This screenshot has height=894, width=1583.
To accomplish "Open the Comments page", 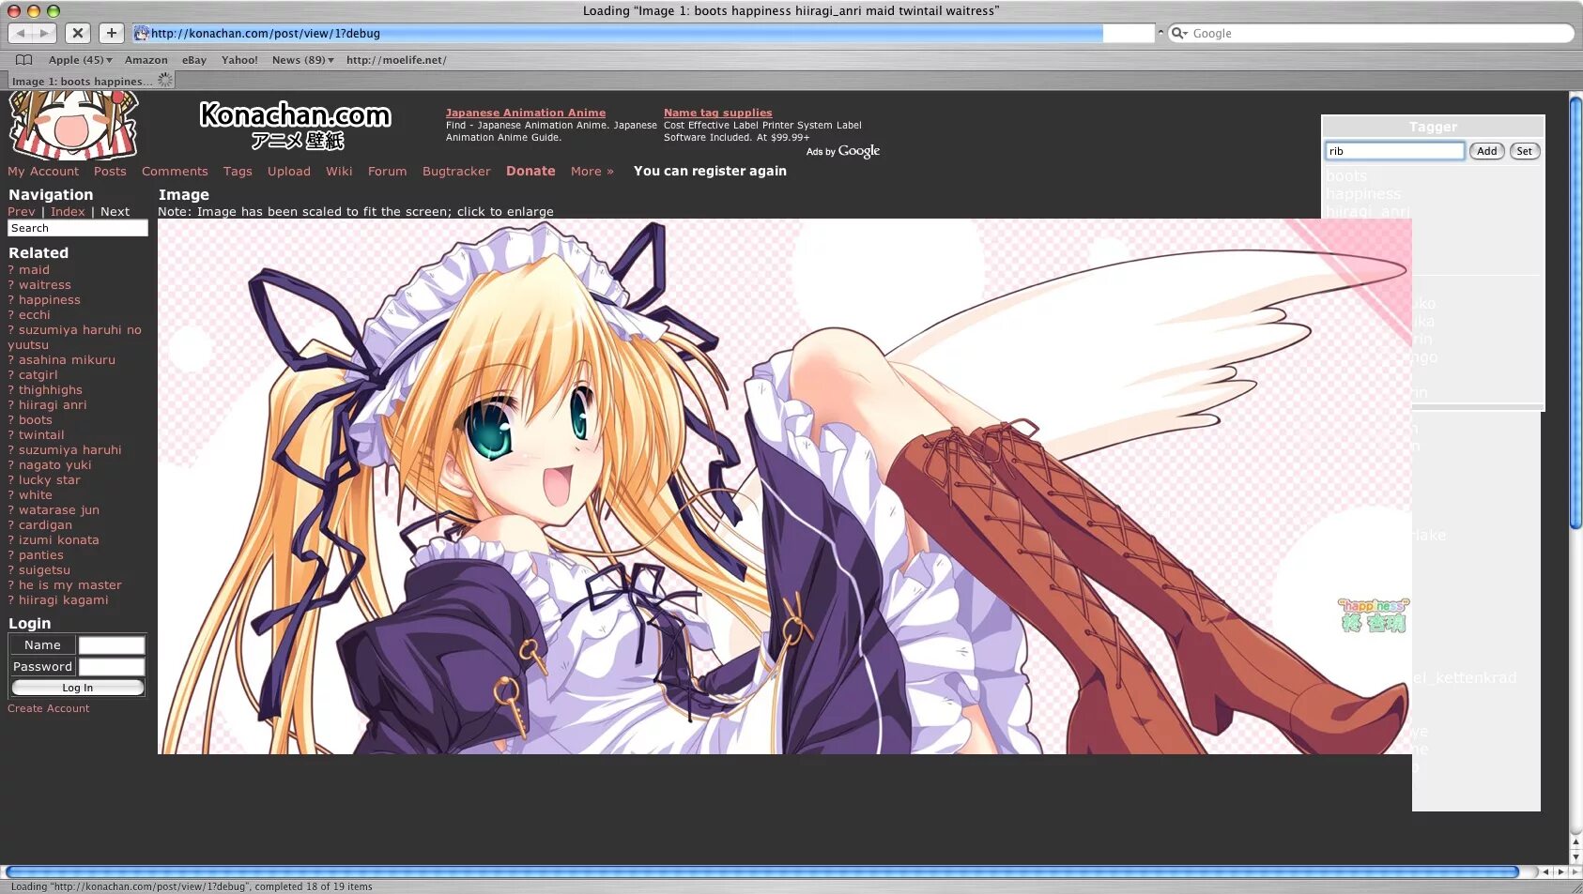I will [x=175, y=172].
